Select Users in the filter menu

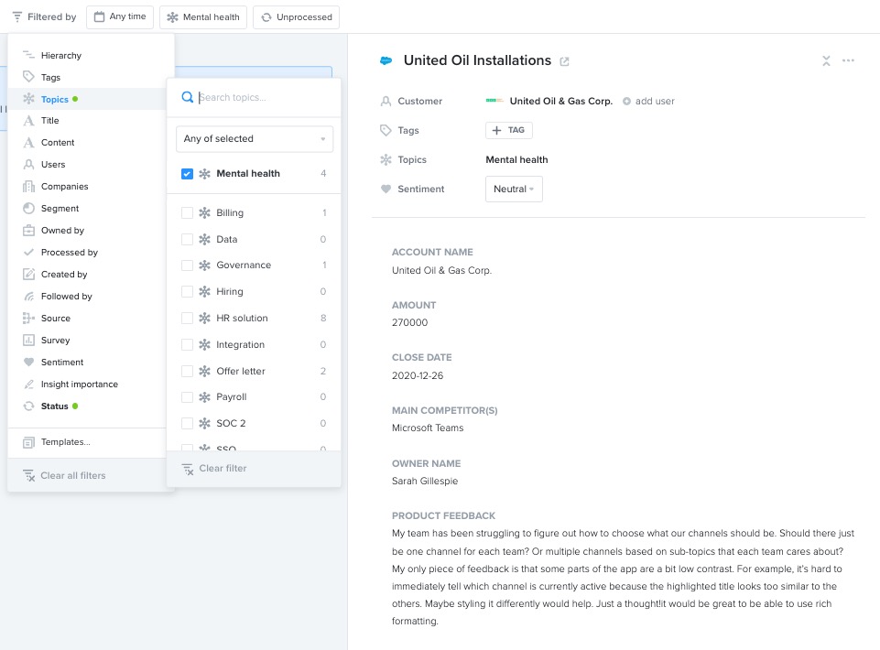(87, 165)
